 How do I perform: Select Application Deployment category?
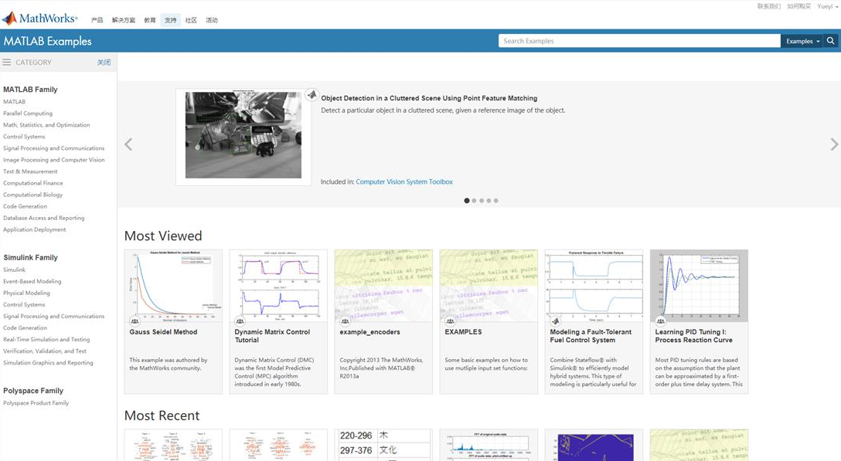[35, 229]
